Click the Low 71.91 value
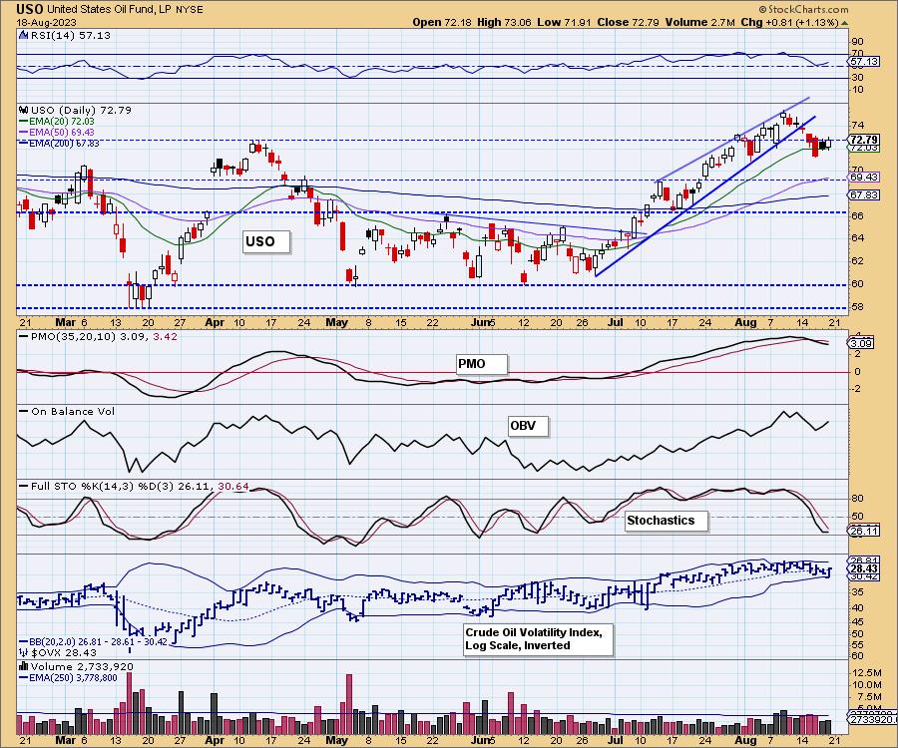This screenshot has height=748, width=898. click(564, 22)
